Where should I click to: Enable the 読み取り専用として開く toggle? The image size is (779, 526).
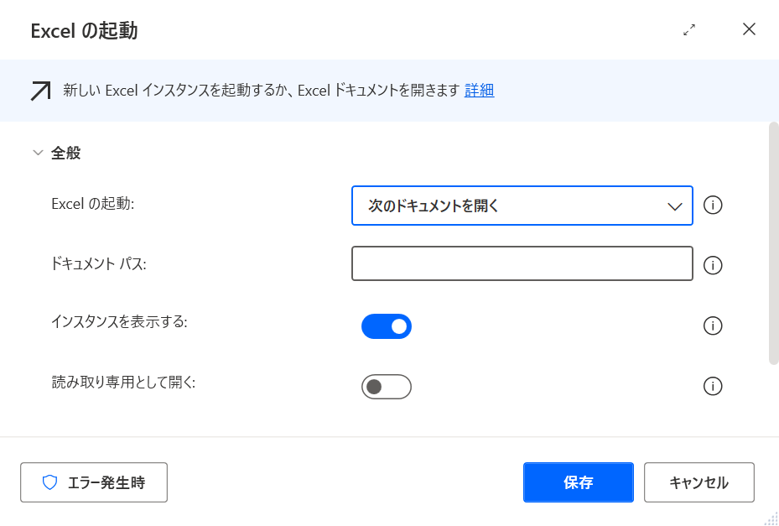pyautogui.click(x=387, y=386)
